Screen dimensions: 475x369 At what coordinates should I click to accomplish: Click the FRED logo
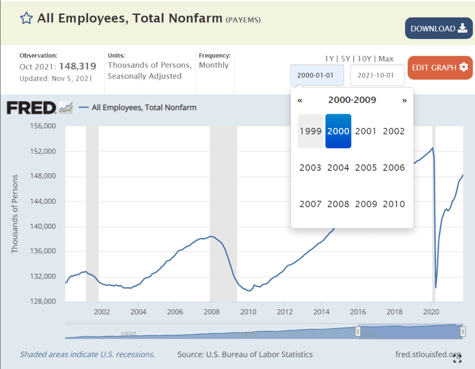[32, 108]
